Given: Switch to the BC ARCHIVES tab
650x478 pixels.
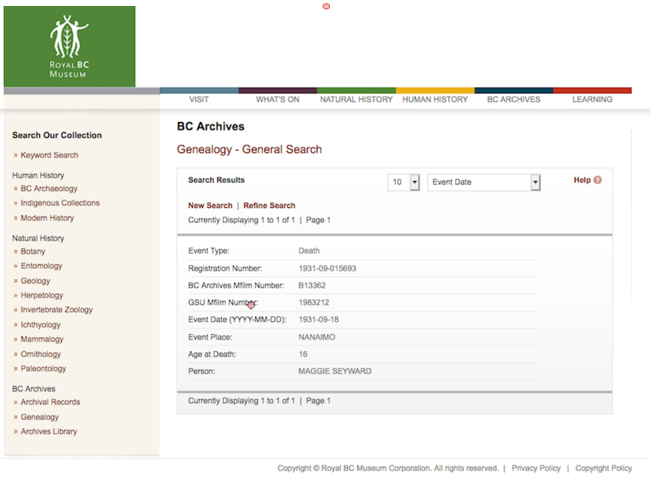Looking at the screenshot, I should tap(513, 99).
